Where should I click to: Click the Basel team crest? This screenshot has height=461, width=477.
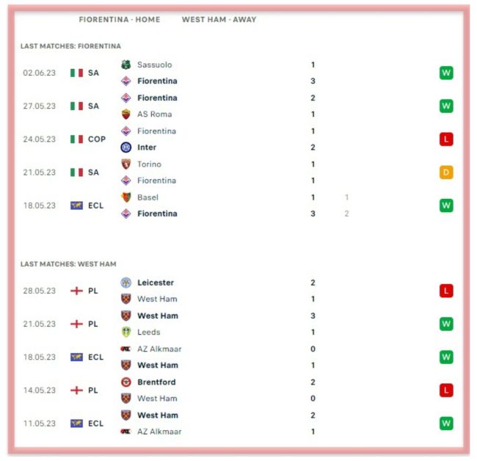coord(125,197)
